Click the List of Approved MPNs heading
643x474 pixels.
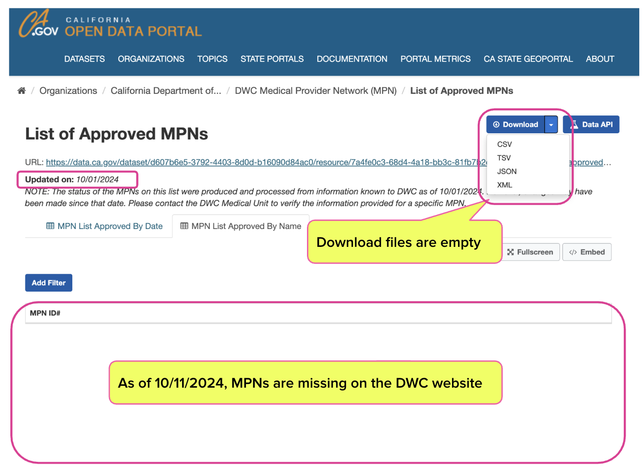pos(116,134)
